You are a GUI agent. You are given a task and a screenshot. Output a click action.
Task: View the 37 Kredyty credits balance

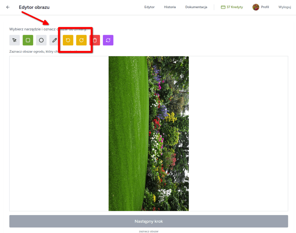(x=232, y=7)
